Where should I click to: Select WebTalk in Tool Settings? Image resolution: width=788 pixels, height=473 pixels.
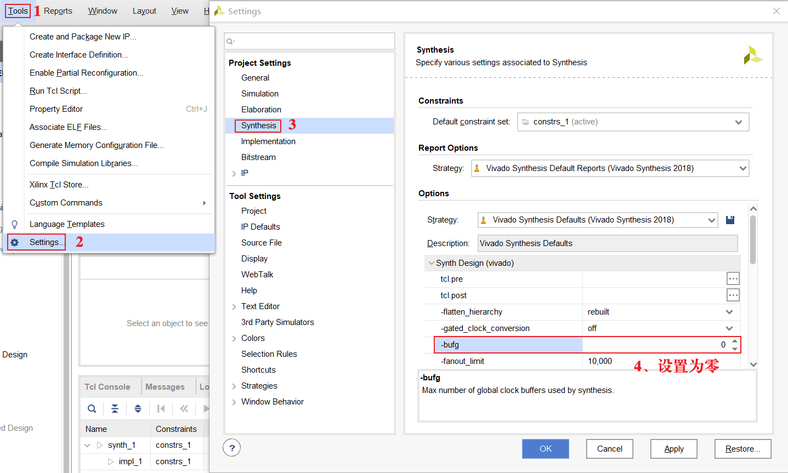pos(257,275)
